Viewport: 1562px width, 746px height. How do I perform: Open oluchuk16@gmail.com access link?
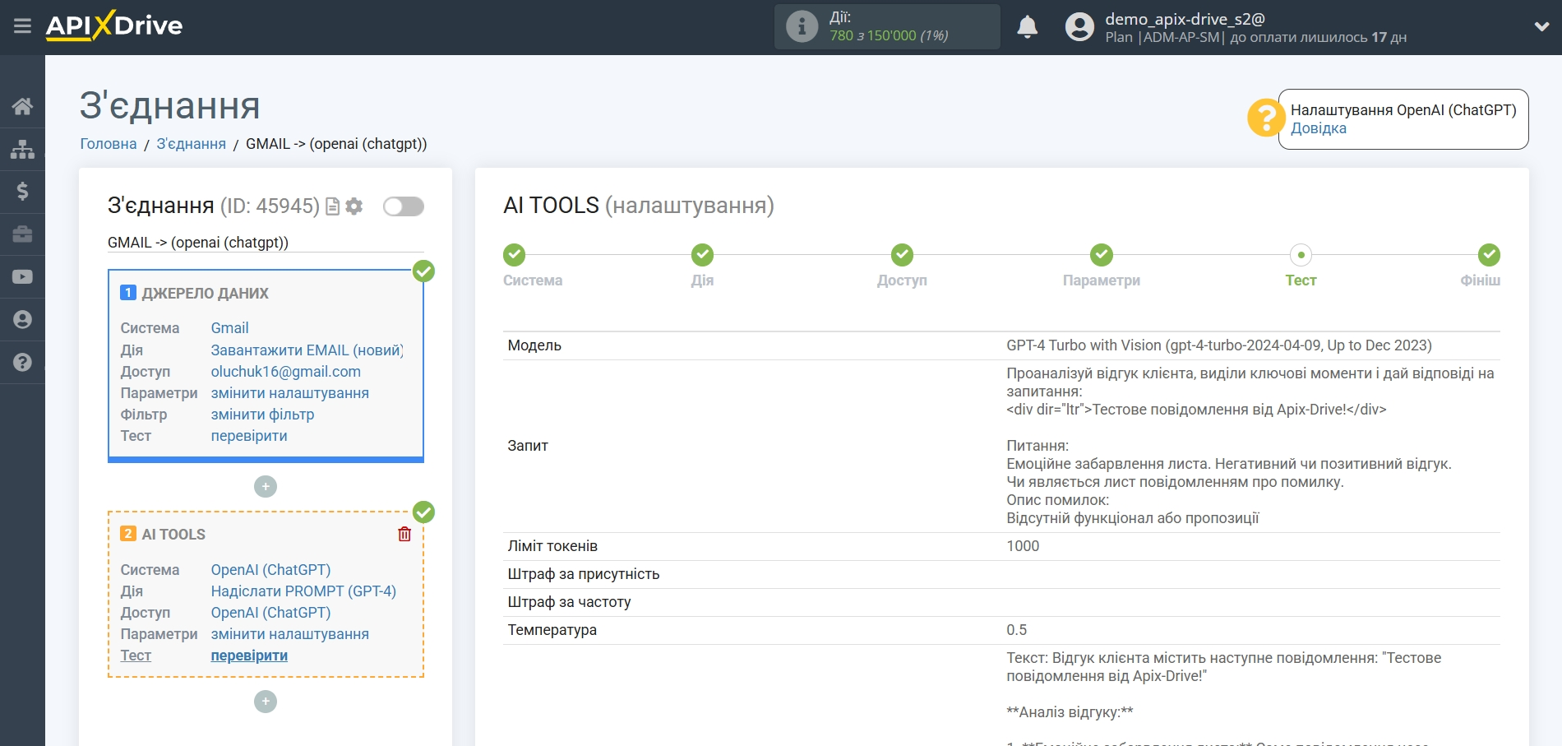(285, 372)
